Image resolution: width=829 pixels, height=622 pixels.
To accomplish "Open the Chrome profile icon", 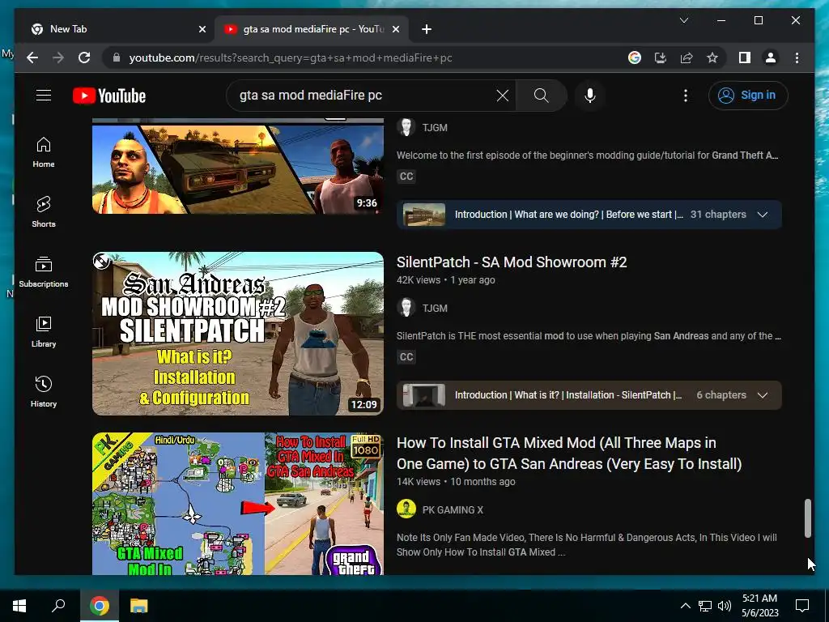I will (x=771, y=58).
